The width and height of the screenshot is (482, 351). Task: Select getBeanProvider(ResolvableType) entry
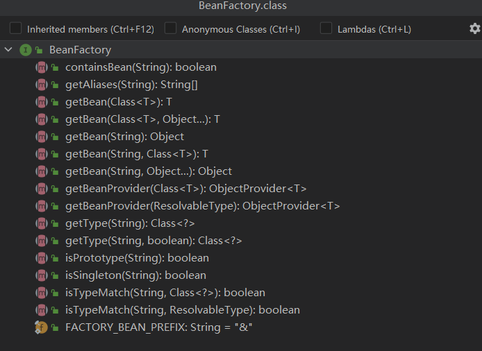203,206
